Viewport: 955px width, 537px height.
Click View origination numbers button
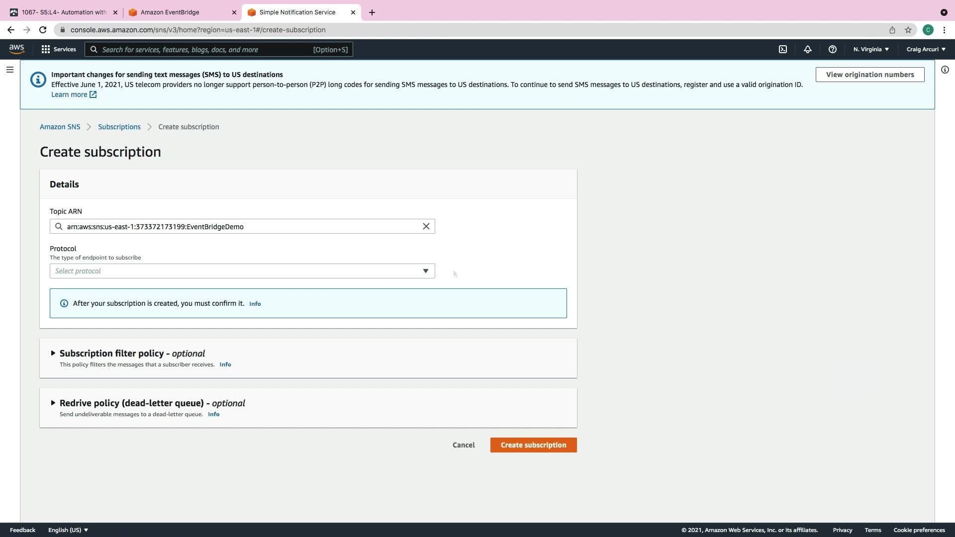pos(870,75)
